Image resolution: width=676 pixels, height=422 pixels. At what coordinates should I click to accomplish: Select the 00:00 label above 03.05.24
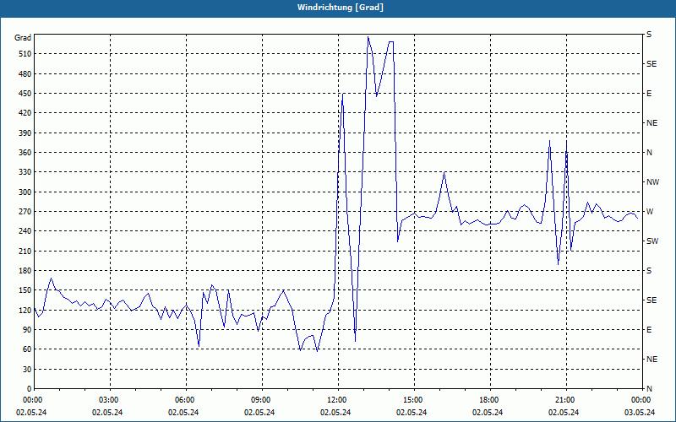641,400
